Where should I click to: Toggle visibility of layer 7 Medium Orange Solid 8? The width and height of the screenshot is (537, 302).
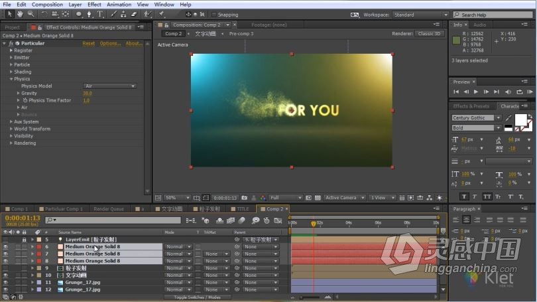(5, 254)
